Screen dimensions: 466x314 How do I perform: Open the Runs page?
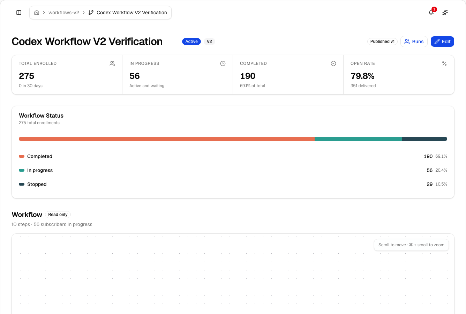(414, 42)
